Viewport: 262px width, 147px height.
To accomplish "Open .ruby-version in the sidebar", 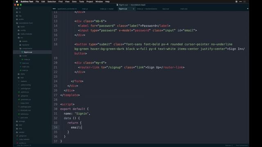I will click(x=24, y=140).
